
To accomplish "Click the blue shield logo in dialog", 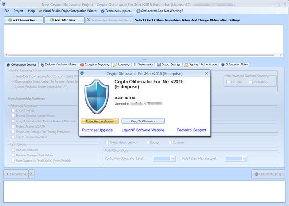I will point(97,96).
